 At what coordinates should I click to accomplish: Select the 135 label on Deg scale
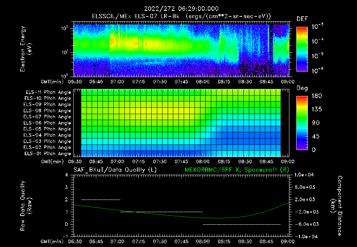click(317, 110)
